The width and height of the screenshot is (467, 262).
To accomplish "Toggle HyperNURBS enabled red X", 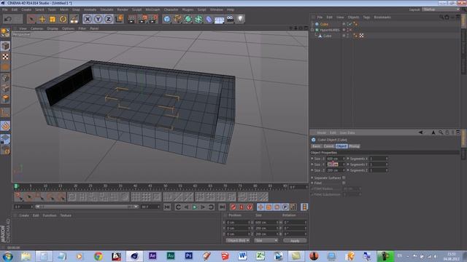I will click(x=350, y=30).
